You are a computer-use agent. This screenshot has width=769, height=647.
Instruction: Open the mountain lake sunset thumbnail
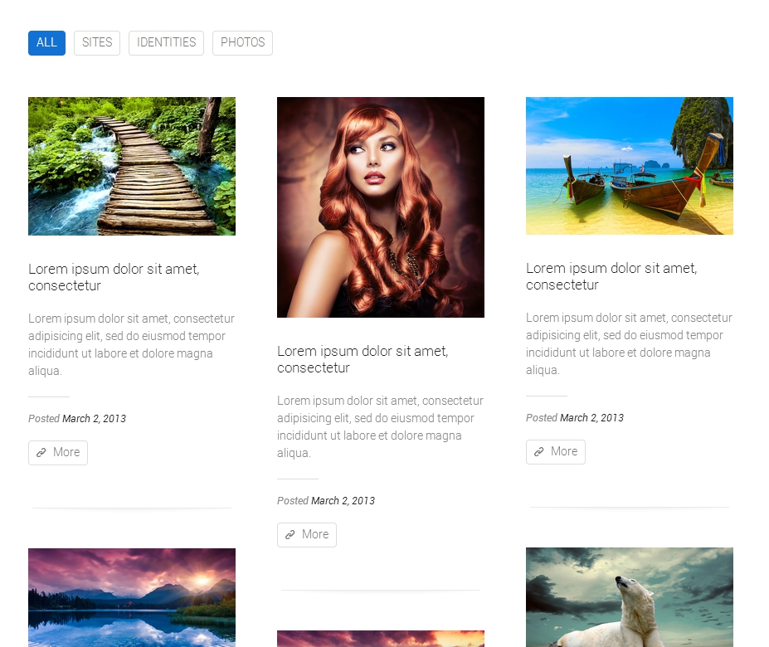132,597
